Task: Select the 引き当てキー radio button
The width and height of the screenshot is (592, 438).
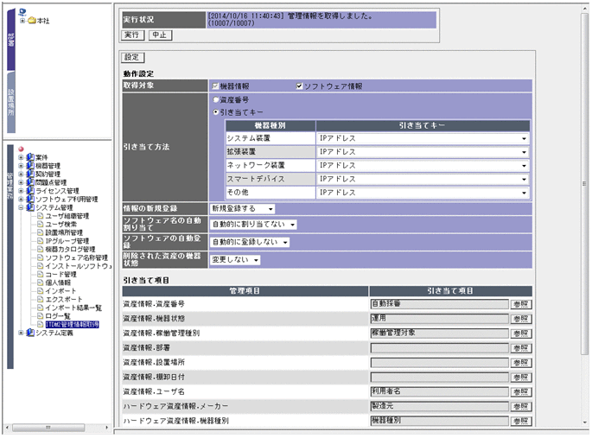Action: [216, 112]
